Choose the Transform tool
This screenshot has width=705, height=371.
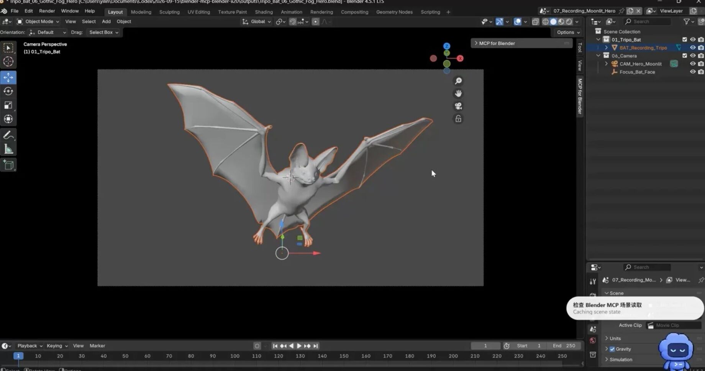pyautogui.click(x=8, y=119)
